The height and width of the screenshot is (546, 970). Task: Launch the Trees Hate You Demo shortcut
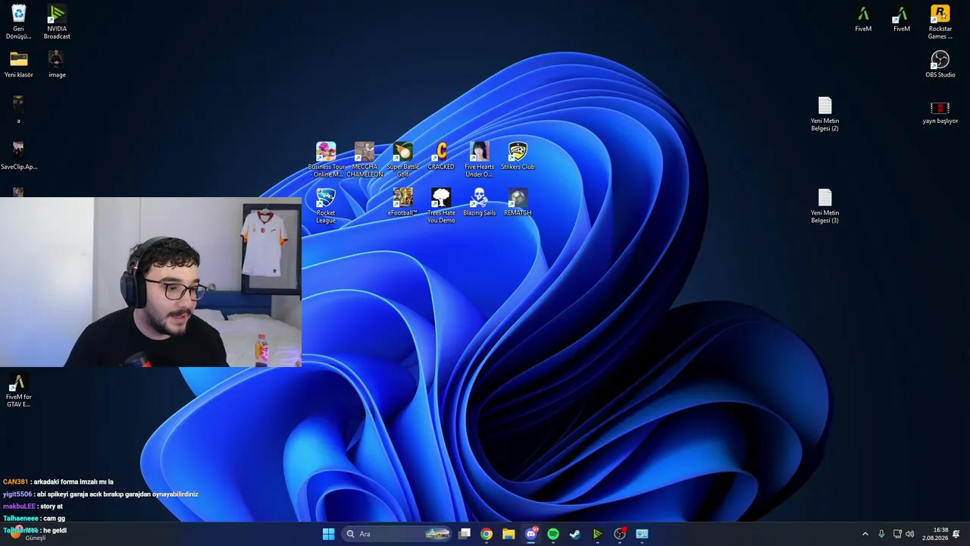[x=441, y=206]
